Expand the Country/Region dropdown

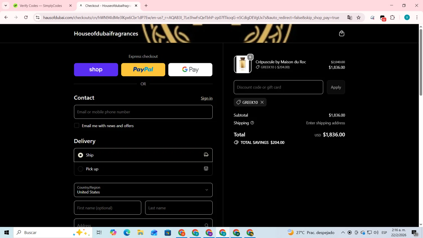pyautogui.click(x=143, y=190)
